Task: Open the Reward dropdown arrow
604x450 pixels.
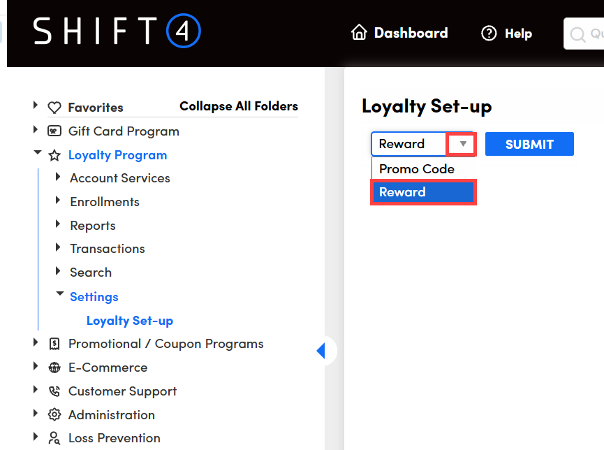Action: (462, 144)
